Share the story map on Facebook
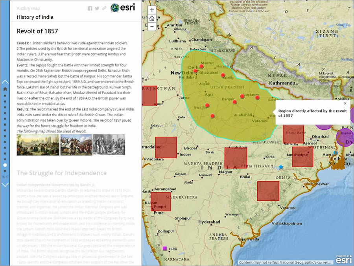The image size is (354, 266). point(90,9)
